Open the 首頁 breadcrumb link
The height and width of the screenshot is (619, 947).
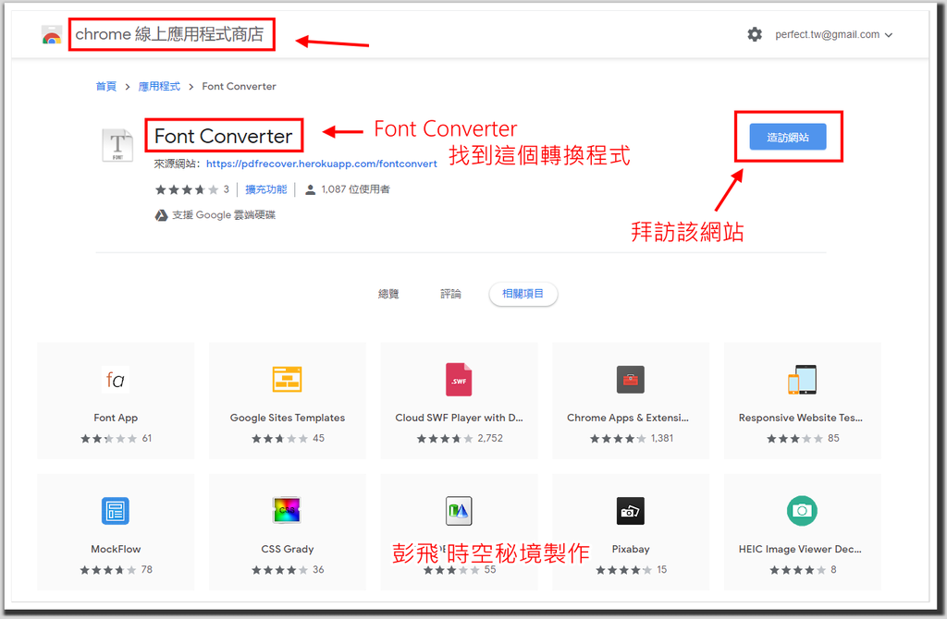pyautogui.click(x=105, y=86)
